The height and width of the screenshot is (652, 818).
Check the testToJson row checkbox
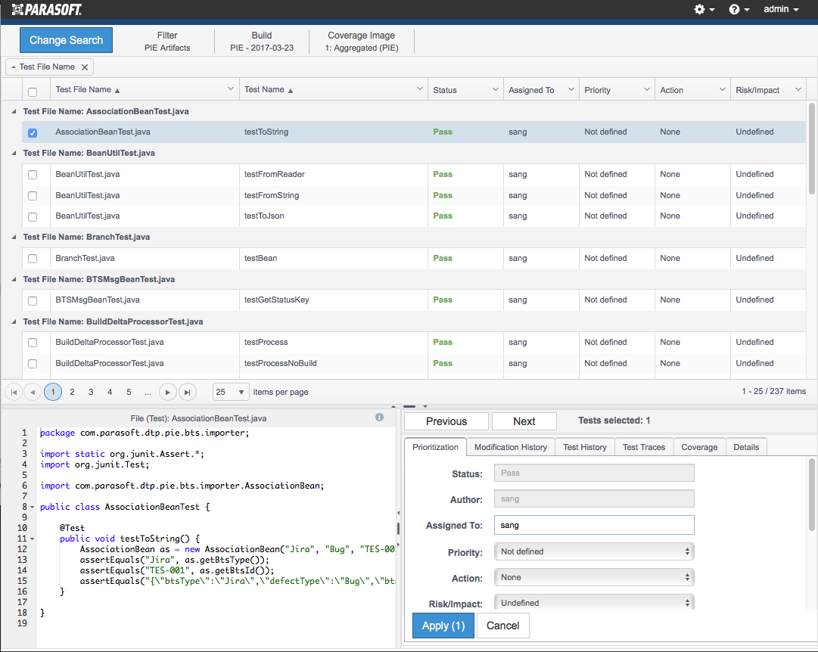(33, 216)
